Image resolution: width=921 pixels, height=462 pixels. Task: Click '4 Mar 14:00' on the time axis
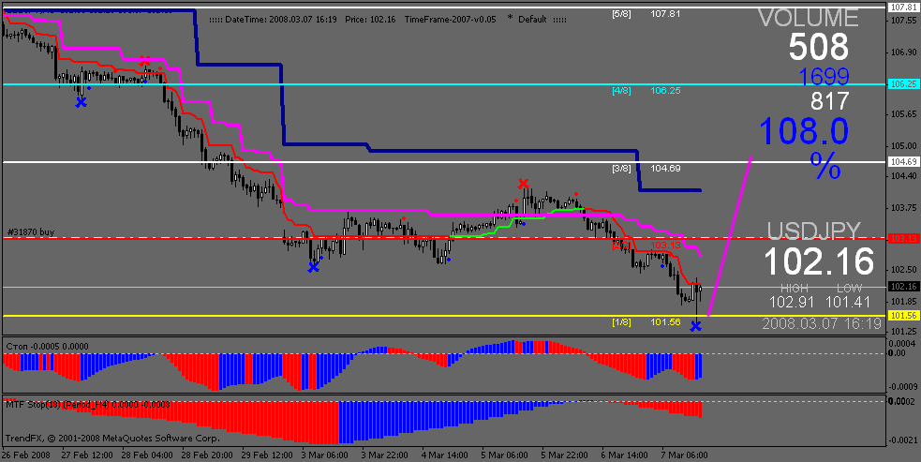(445, 455)
